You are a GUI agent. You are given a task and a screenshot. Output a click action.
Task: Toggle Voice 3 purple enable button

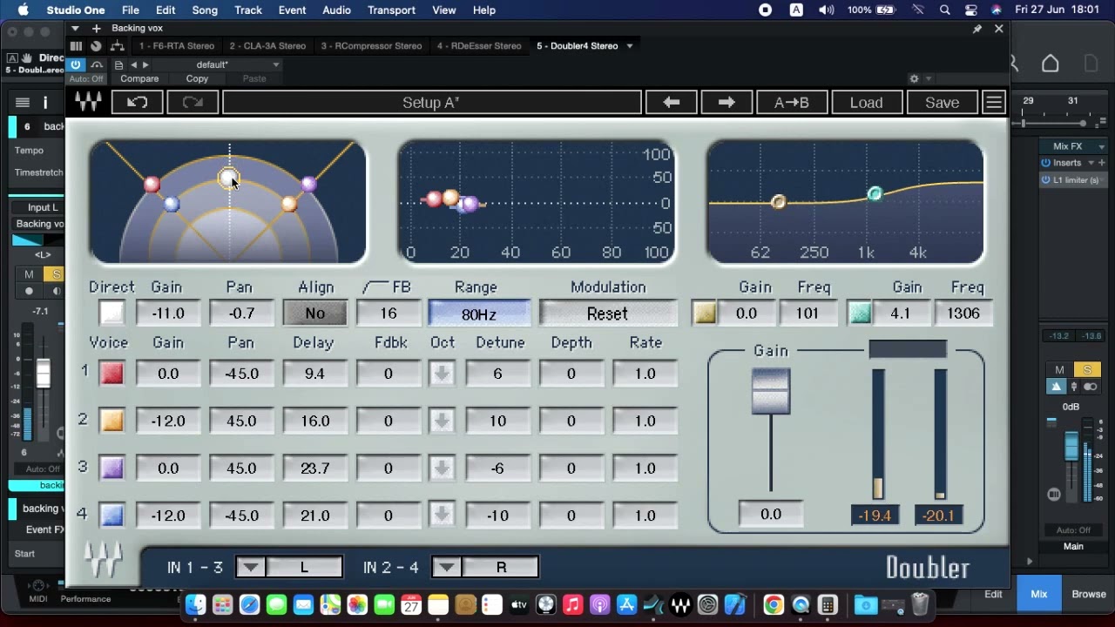pos(111,469)
